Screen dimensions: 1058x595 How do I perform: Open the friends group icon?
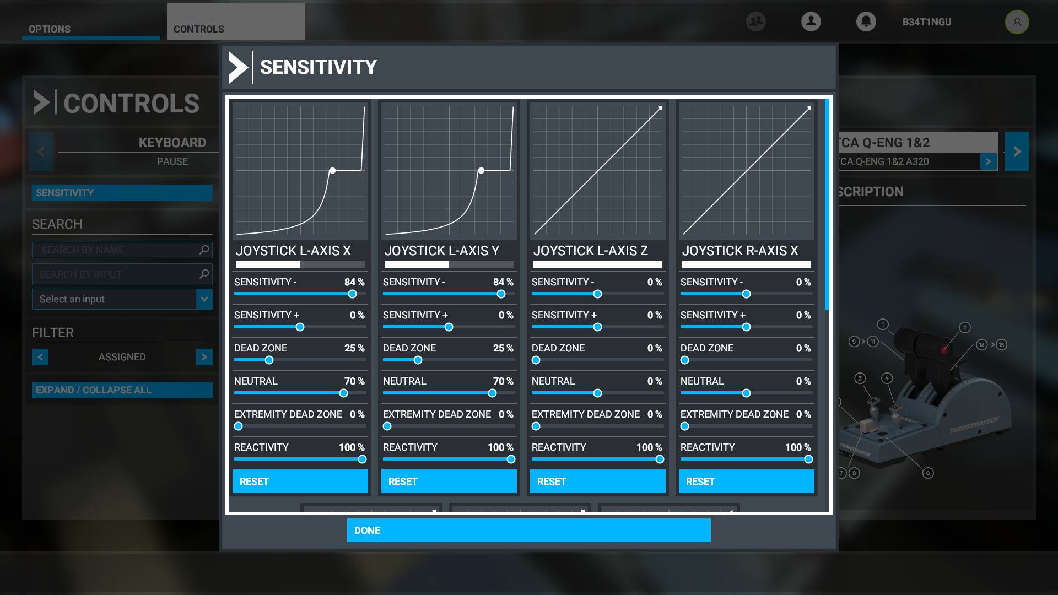755,21
